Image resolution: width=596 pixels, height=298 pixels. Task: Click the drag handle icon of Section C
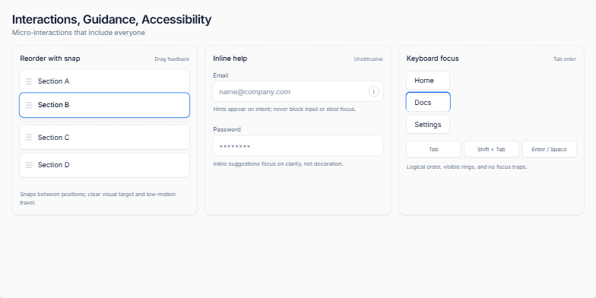29,137
